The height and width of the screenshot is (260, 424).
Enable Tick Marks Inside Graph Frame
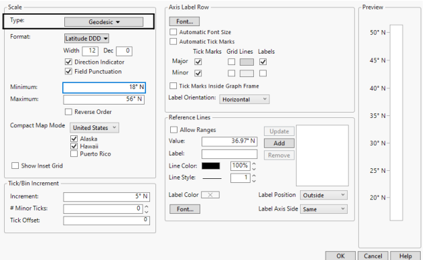click(x=173, y=86)
